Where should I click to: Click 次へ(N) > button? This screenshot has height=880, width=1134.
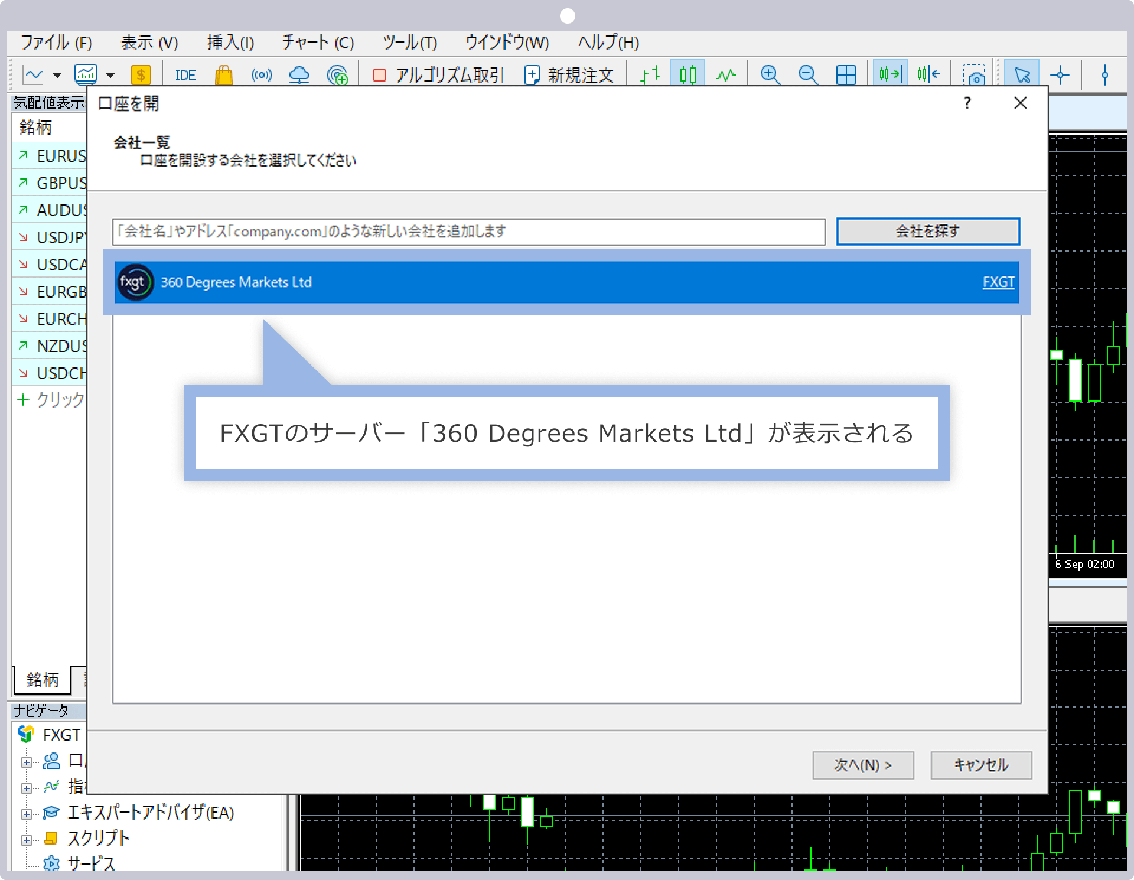(863, 765)
